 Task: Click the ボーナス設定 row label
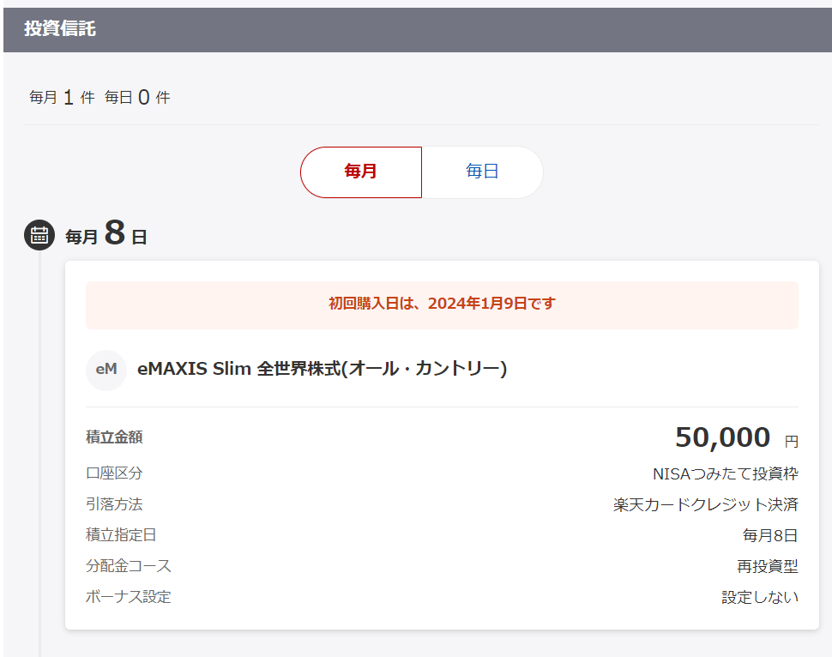tap(129, 596)
